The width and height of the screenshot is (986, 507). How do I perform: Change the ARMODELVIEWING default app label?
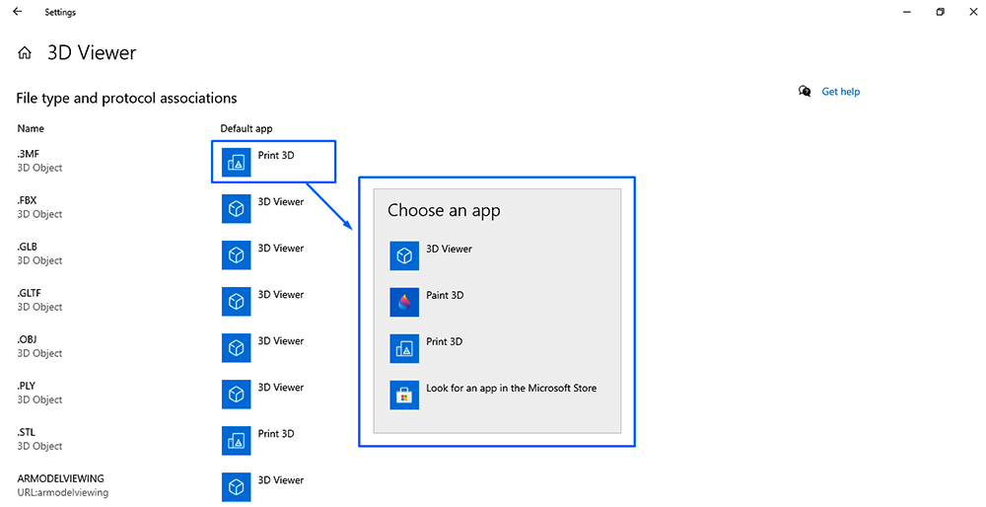pos(280,480)
